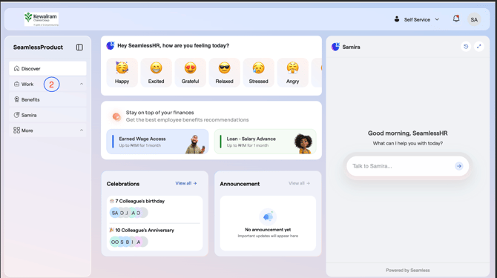
Task: Expand the Work section chevron
Action: [x=82, y=84]
